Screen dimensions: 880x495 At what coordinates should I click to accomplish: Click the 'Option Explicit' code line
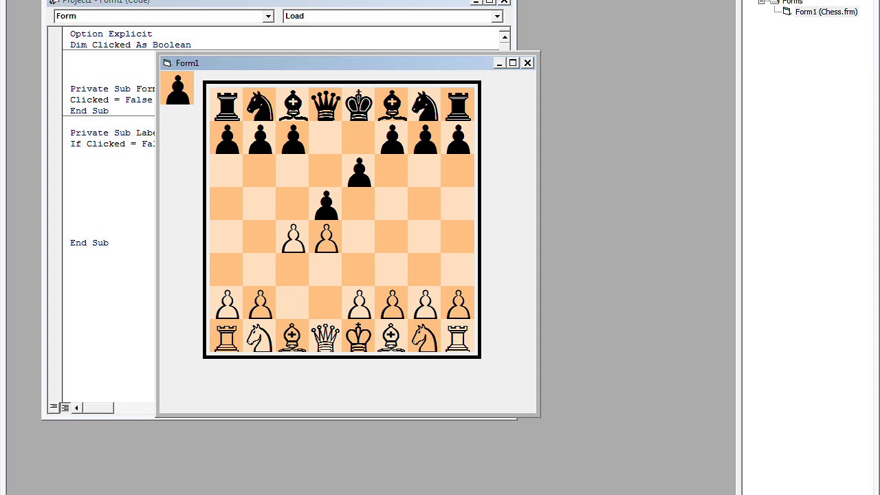(111, 34)
